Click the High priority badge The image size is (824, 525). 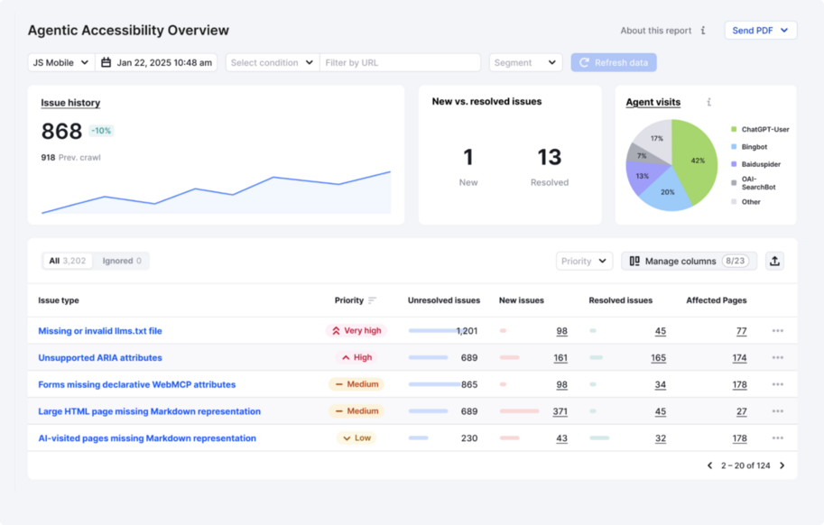click(x=356, y=357)
